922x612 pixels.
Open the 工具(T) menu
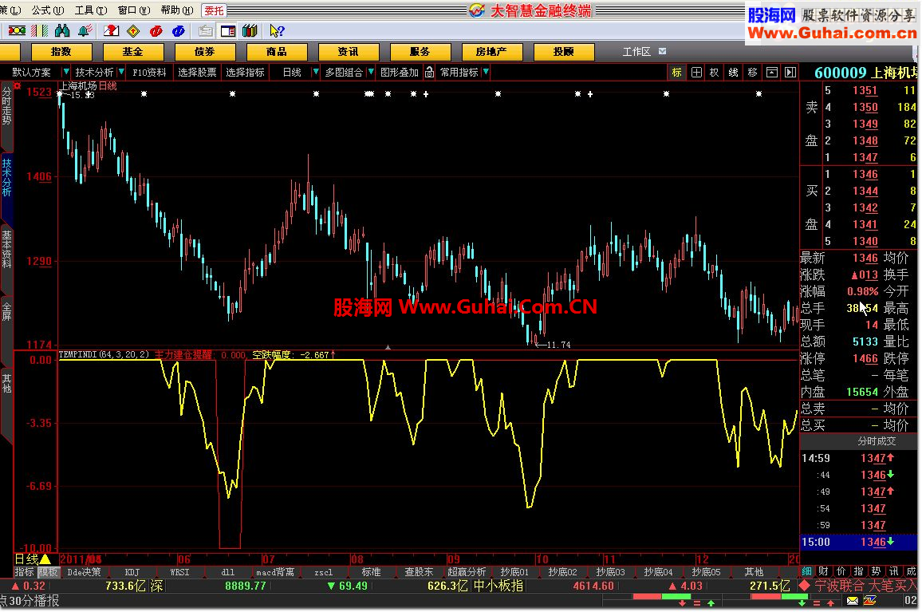[91, 10]
